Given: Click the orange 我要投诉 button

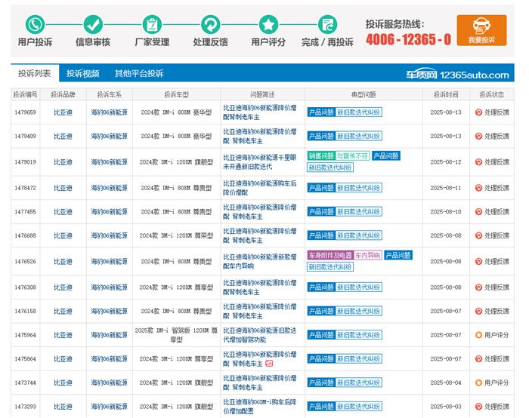Looking at the screenshot, I should click(x=482, y=30).
